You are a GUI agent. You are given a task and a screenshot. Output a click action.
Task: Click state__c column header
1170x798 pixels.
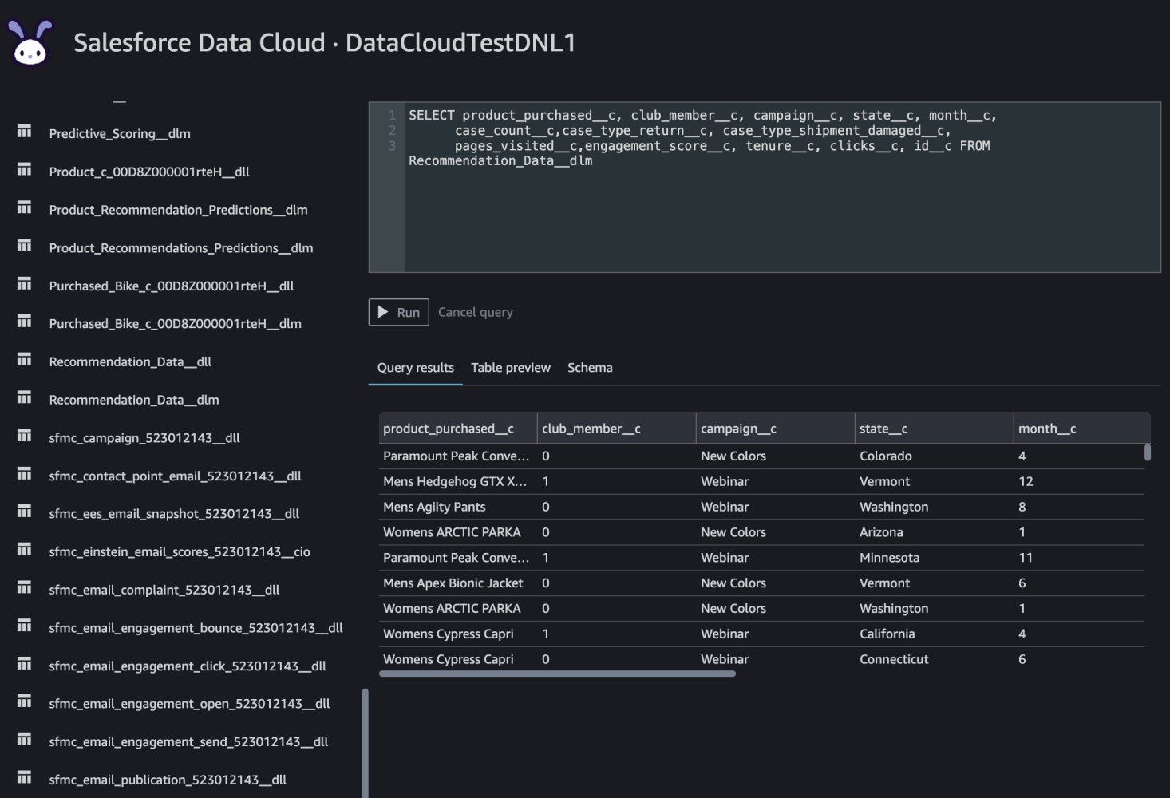click(934, 429)
